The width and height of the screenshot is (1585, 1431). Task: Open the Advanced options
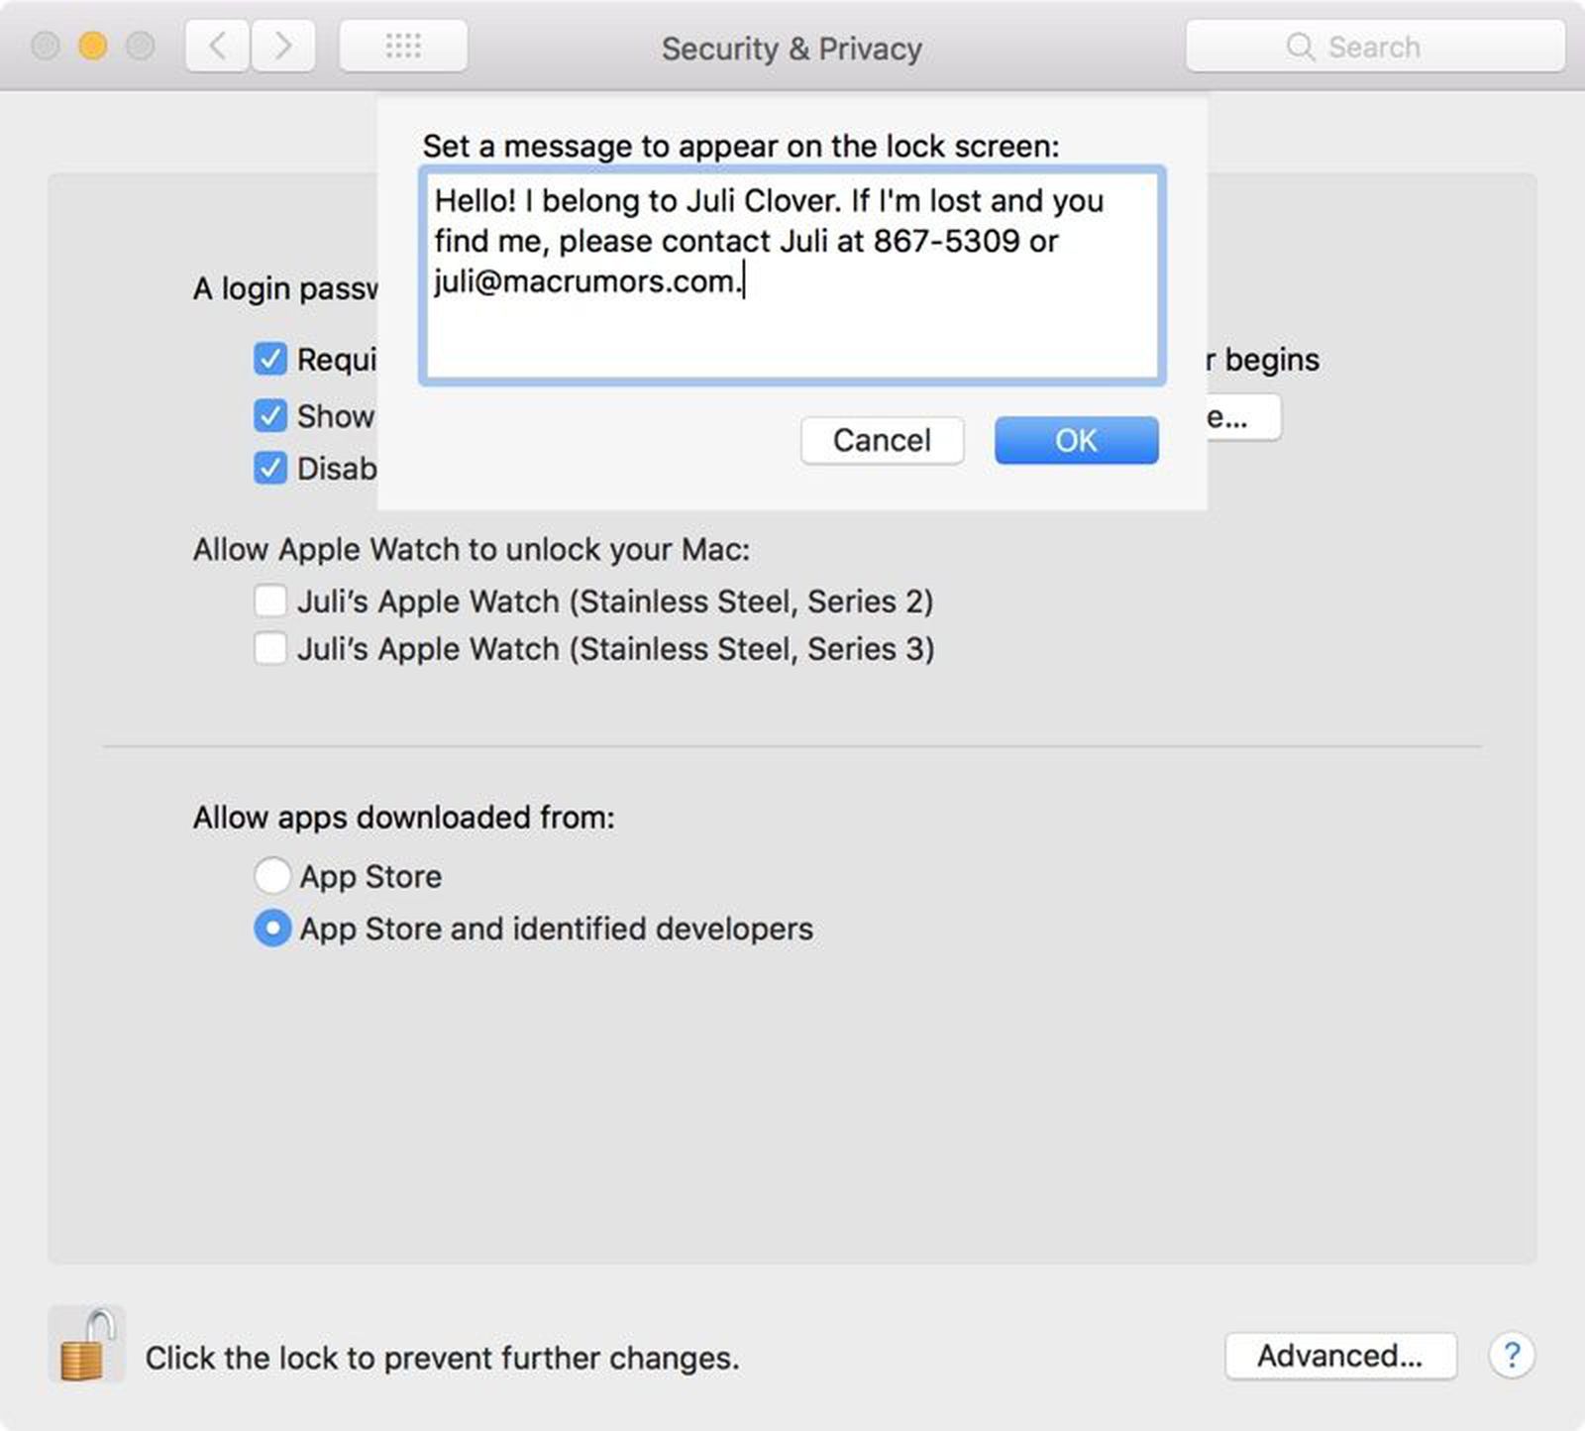[x=1341, y=1357]
